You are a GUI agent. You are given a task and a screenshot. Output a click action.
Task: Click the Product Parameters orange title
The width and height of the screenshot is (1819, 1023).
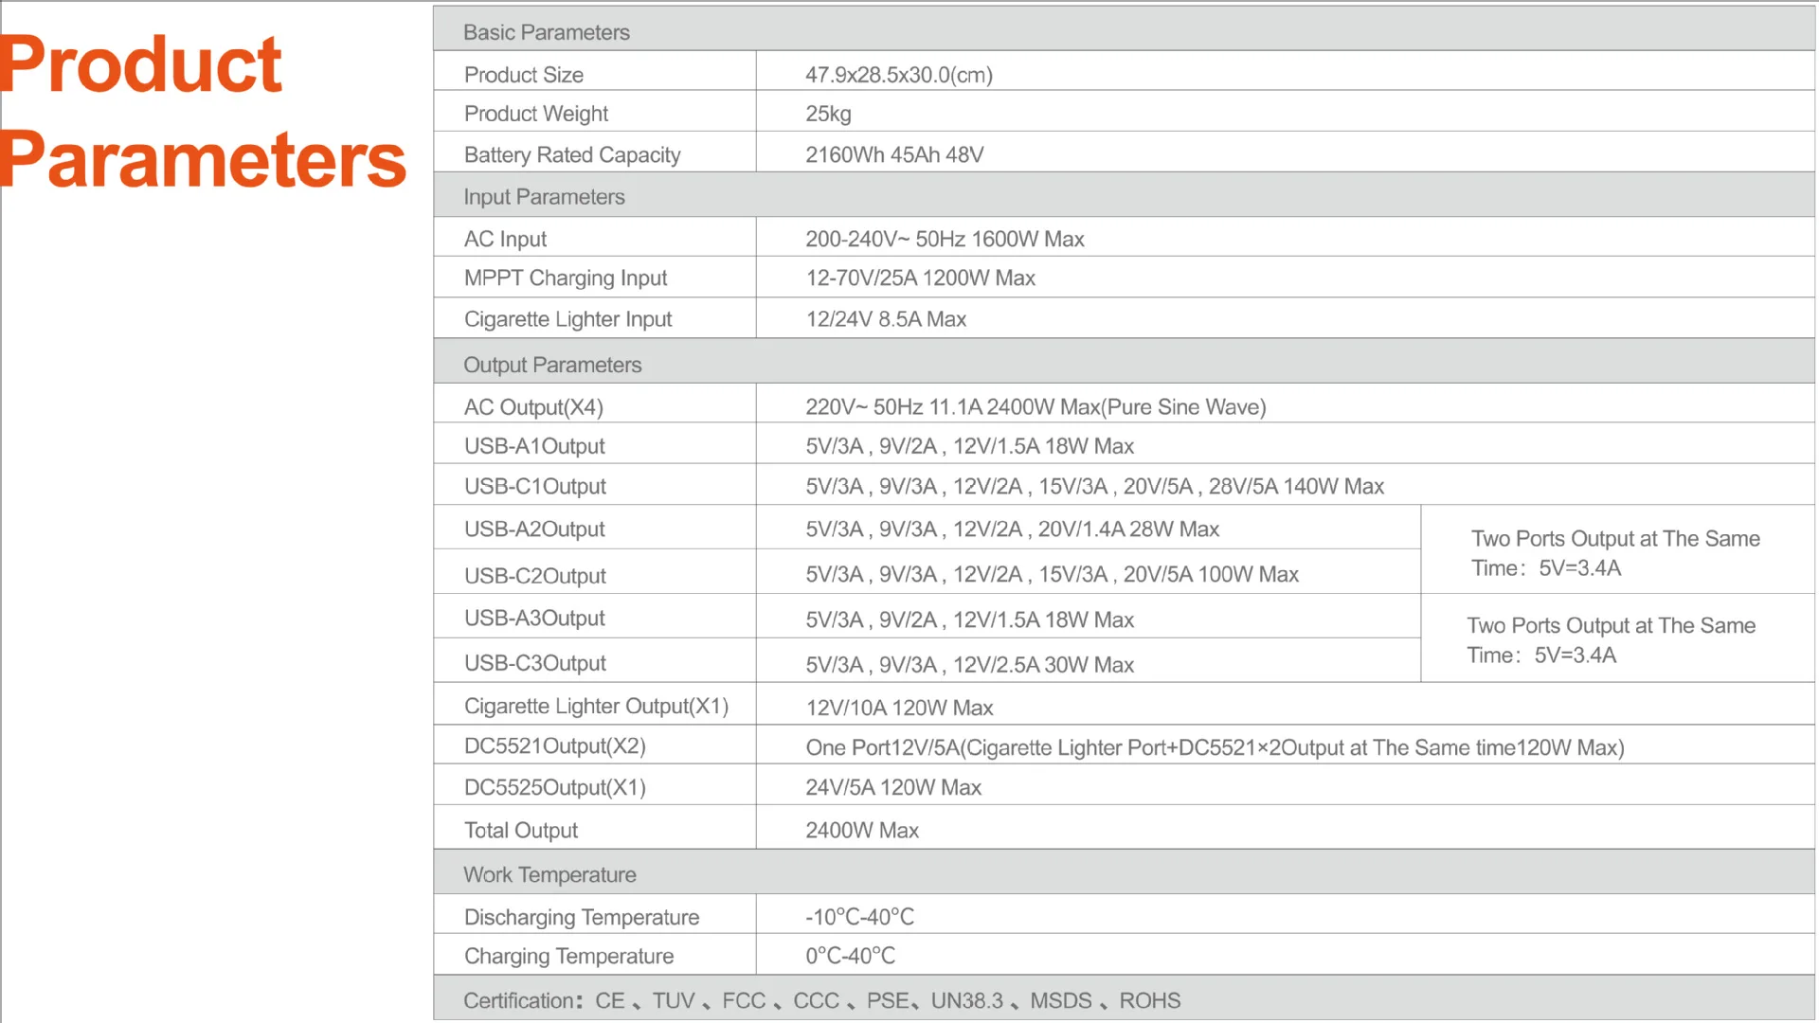coord(203,112)
